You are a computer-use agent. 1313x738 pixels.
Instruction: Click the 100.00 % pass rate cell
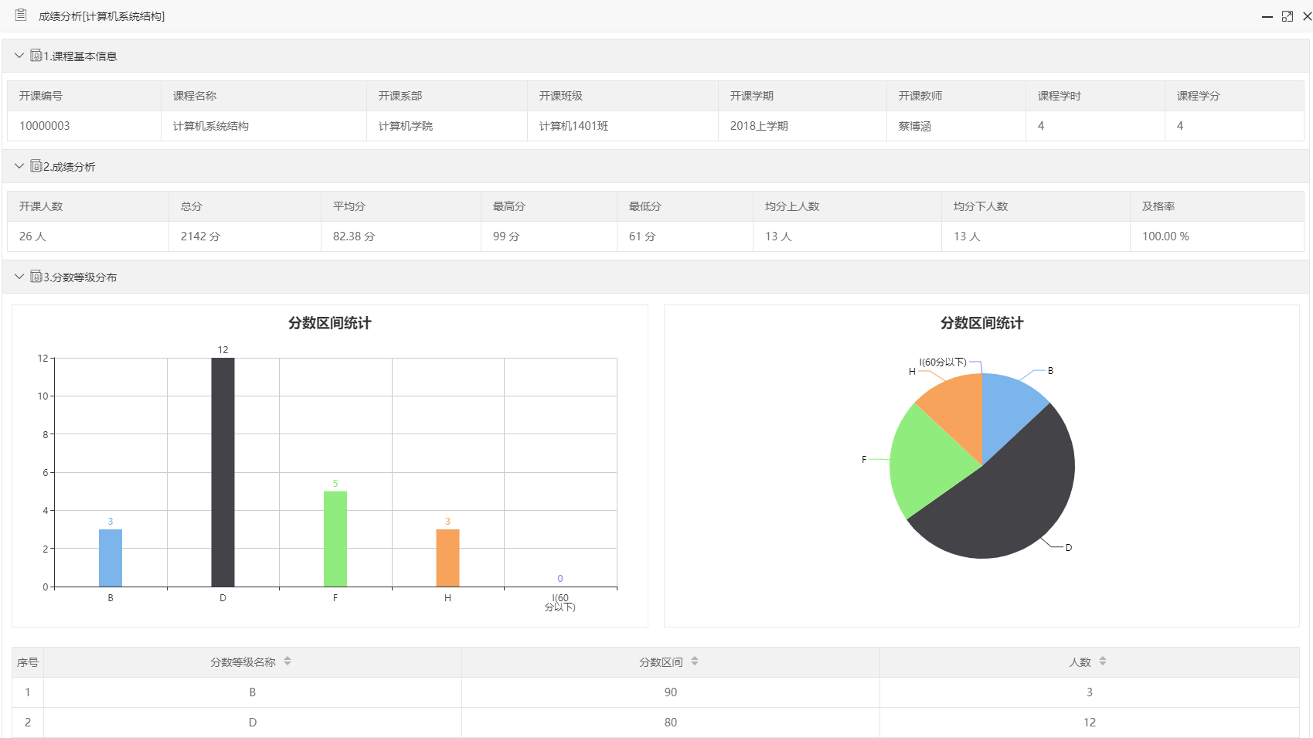coord(1217,236)
